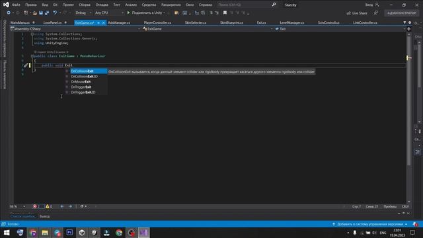Open the Сборка menu
The image size is (423, 238).
pyautogui.click(x=85, y=5)
